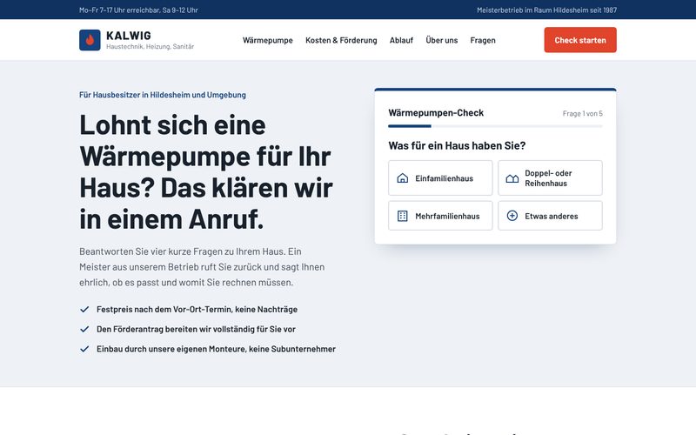Click the Wärmepumpen-Check progress bar
The height and width of the screenshot is (435, 696).
tap(495, 126)
